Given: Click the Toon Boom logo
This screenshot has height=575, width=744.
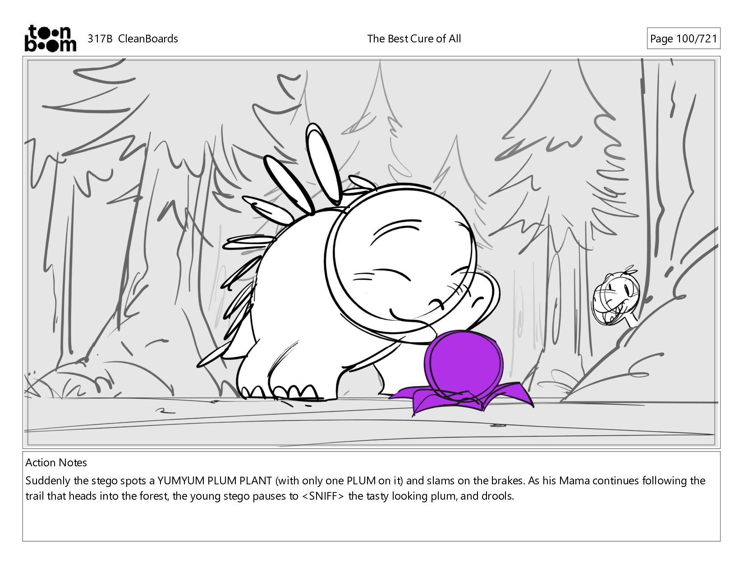Looking at the screenshot, I should tap(50, 38).
